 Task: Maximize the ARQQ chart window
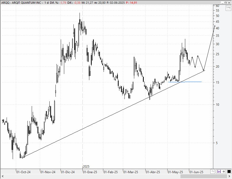[226, 3]
